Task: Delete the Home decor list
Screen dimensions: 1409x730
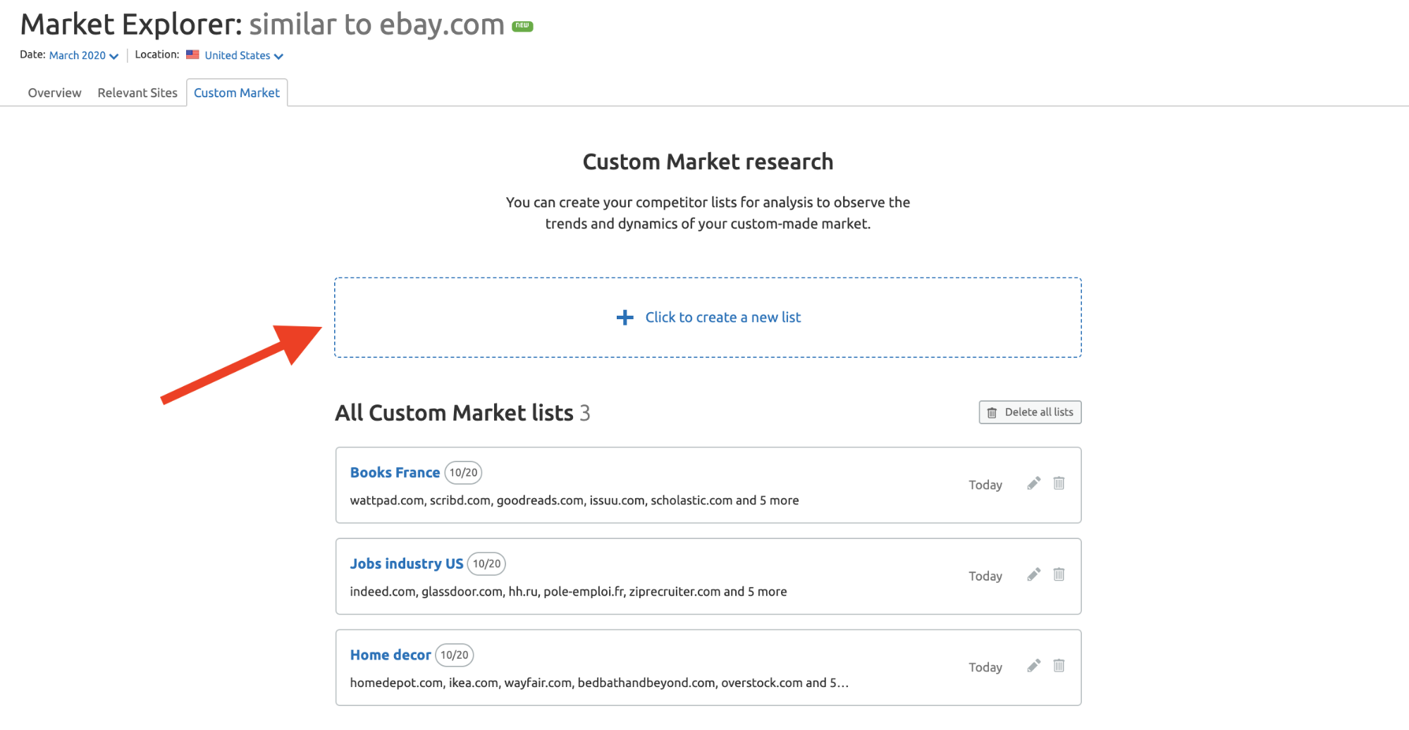Action: pyautogui.click(x=1059, y=666)
